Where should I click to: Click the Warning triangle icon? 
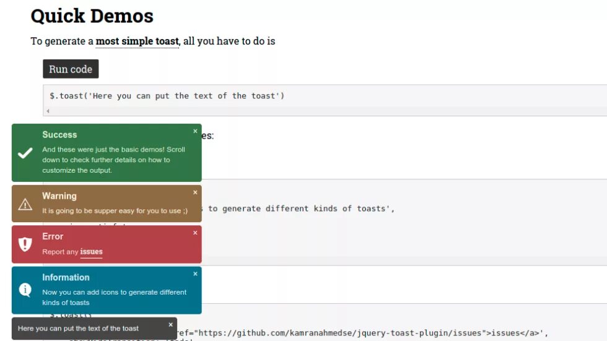coord(25,204)
